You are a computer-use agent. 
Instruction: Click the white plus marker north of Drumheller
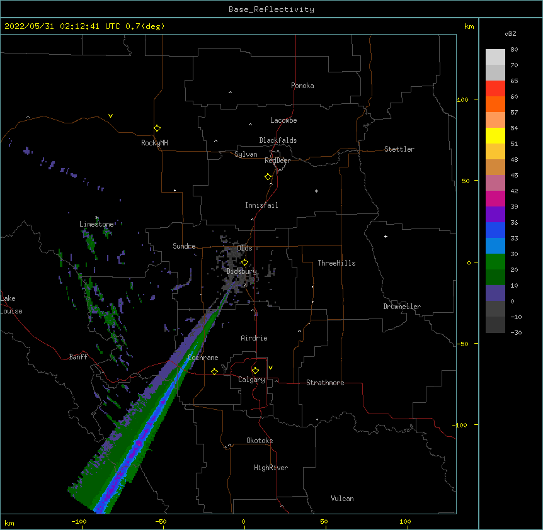[386, 236]
